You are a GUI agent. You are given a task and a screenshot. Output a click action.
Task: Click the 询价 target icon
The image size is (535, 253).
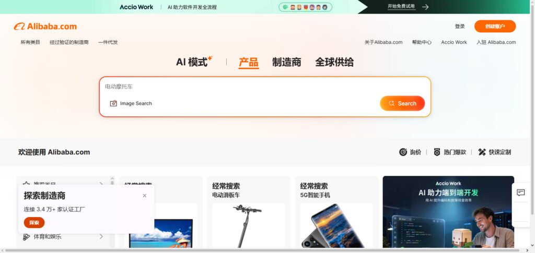[403, 152]
